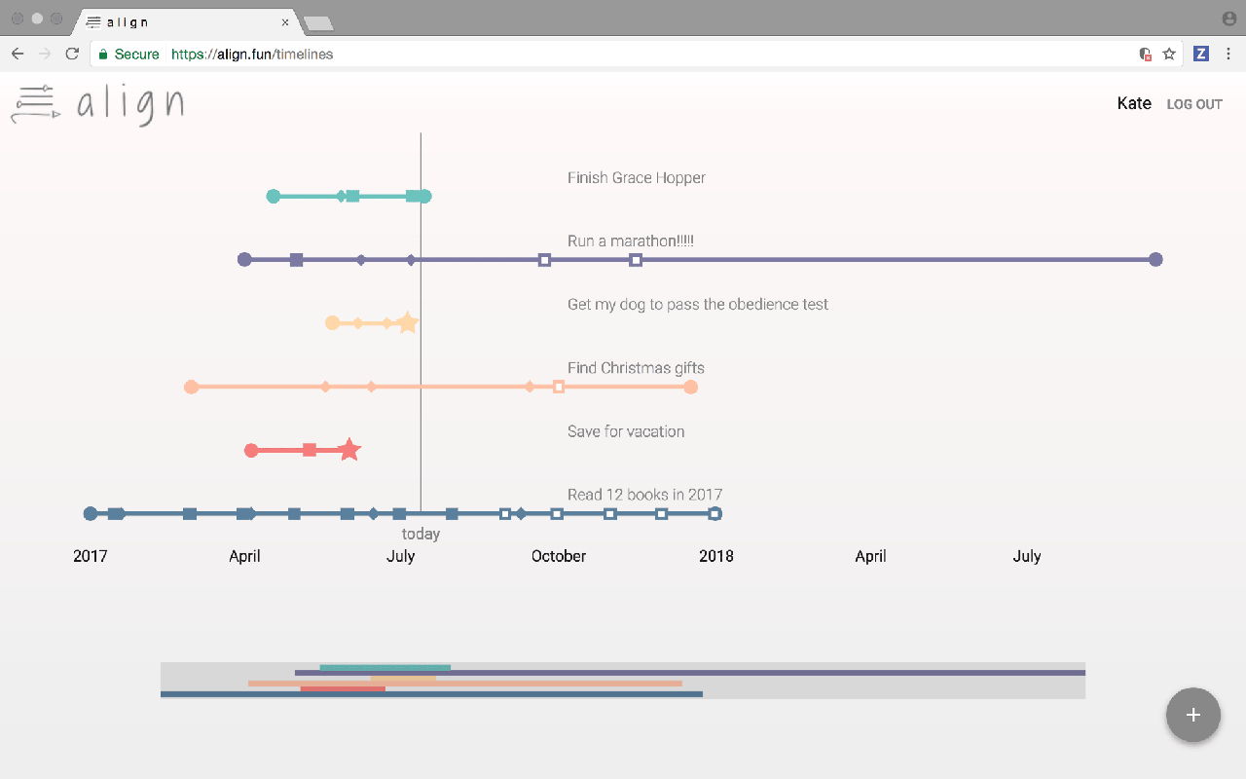Image resolution: width=1246 pixels, height=779 pixels.
Task: Click the blue Z extension icon
Action: coord(1200,55)
